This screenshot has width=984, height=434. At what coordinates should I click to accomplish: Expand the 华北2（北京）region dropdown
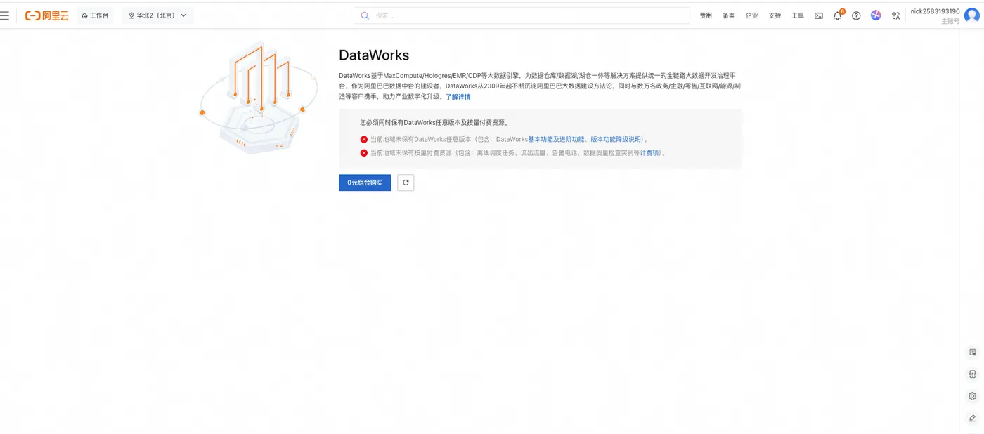click(x=157, y=15)
